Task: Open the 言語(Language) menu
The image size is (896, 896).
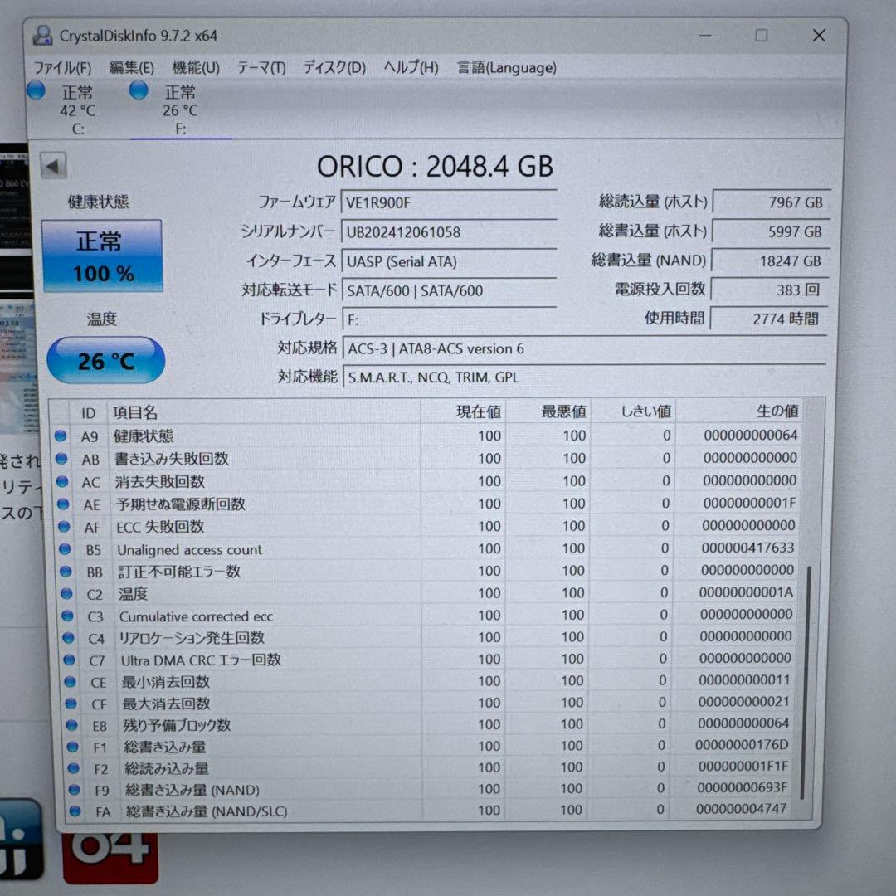Action: pos(506,68)
